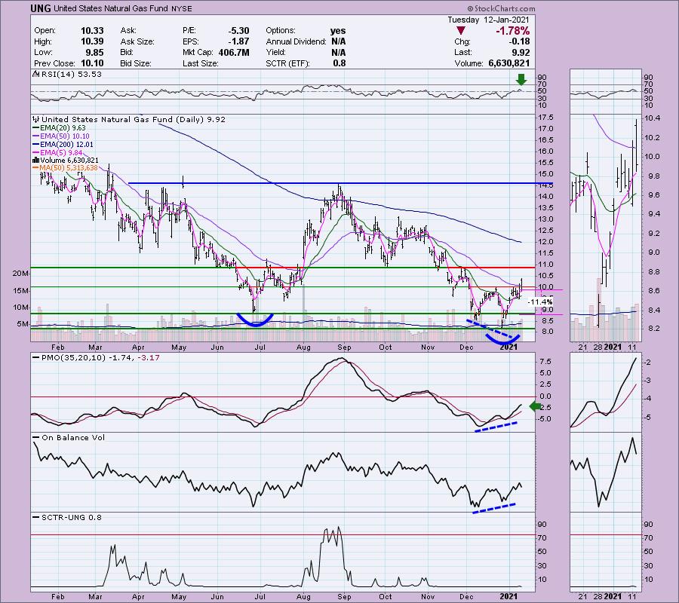The image size is (679, 603).
Task: Click the On Balance Vol panel label
Action: 73,438
